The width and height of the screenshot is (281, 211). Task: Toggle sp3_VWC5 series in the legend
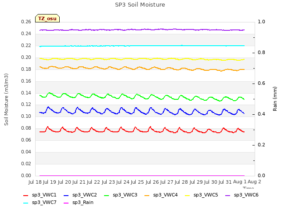tap(202, 195)
